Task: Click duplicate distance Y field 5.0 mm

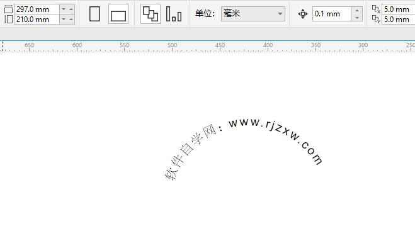Action: pos(399,20)
